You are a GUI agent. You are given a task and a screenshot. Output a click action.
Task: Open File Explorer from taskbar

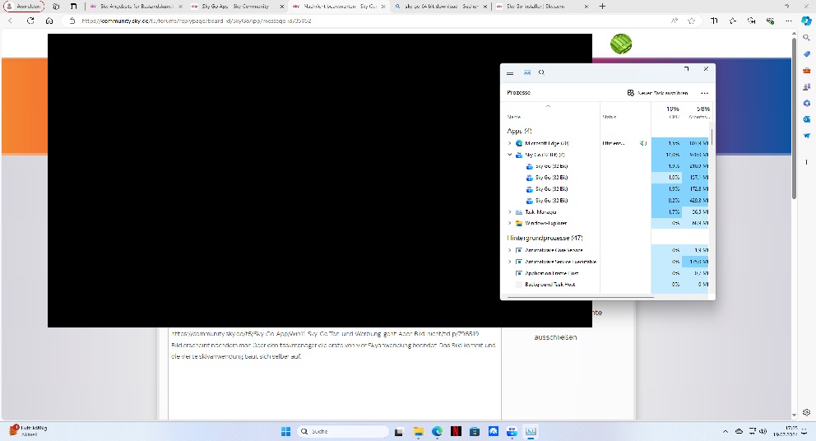point(418,431)
